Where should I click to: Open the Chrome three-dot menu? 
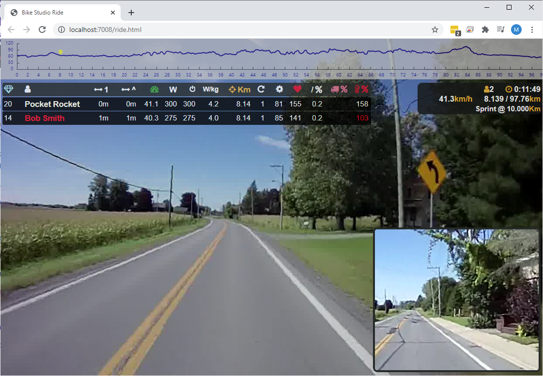point(532,30)
